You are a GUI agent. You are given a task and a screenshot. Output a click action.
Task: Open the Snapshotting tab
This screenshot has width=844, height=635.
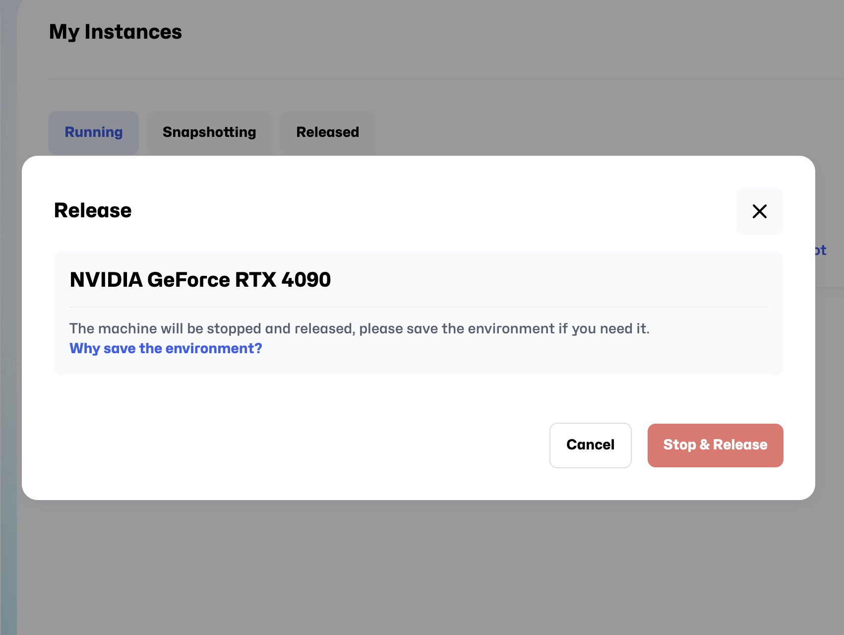click(x=209, y=132)
